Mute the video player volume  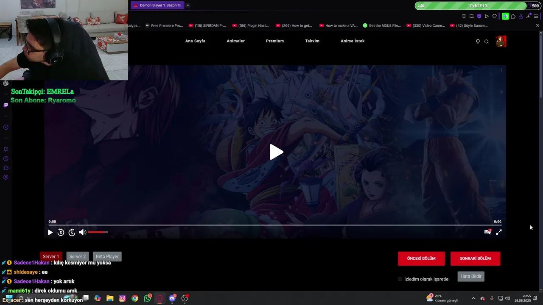point(82,232)
